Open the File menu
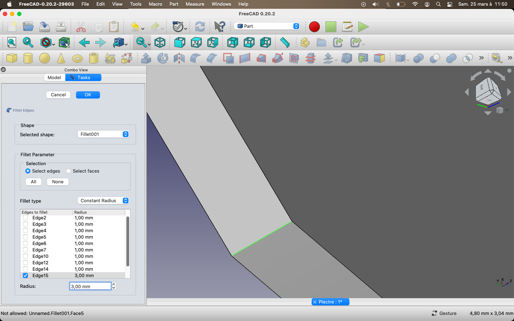The width and height of the screenshot is (514, 321). (85, 4)
